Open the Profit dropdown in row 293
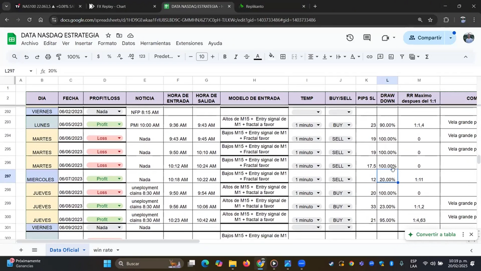The width and height of the screenshot is (481, 271). pyautogui.click(x=120, y=124)
